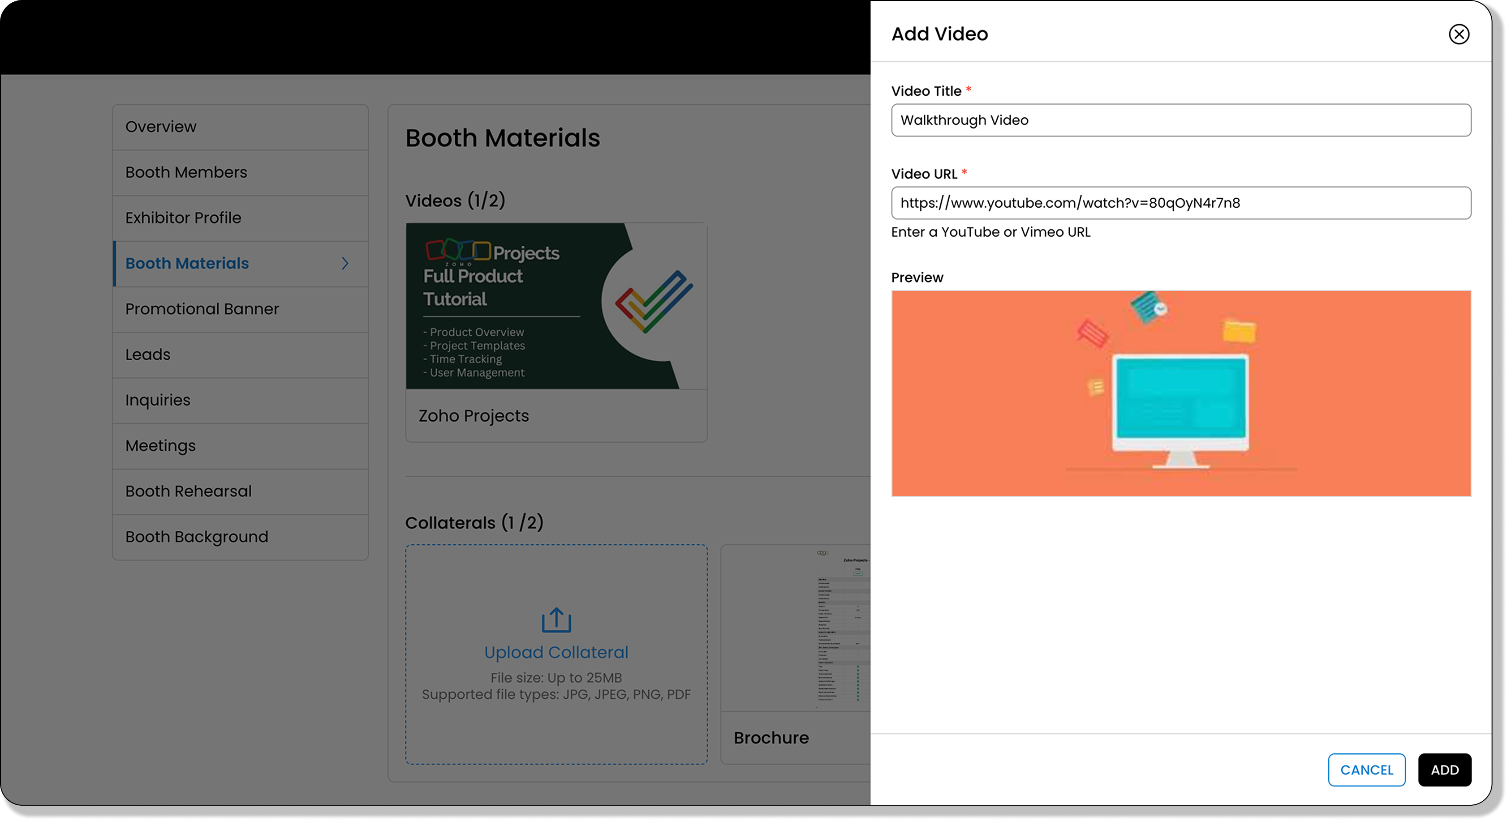Click the Zoho Projects video thumbnail
This screenshot has height=820, width=1507.
[556, 306]
